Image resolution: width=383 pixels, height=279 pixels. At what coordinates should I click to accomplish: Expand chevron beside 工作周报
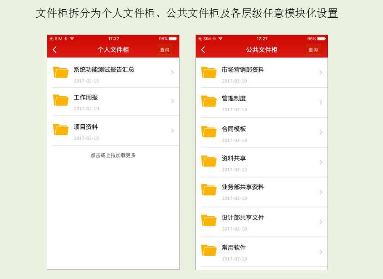click(x=173, y=101)
